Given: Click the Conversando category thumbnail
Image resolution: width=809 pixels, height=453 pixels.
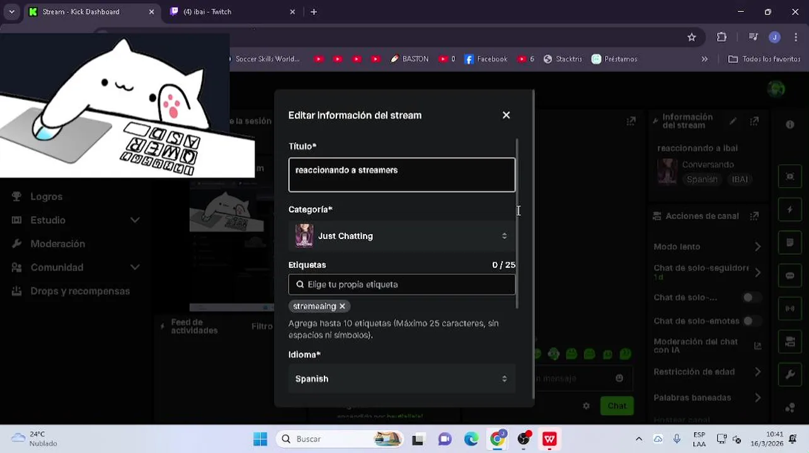Looking at the screenshot, I should pyautogui.click(x=667, y=171).
